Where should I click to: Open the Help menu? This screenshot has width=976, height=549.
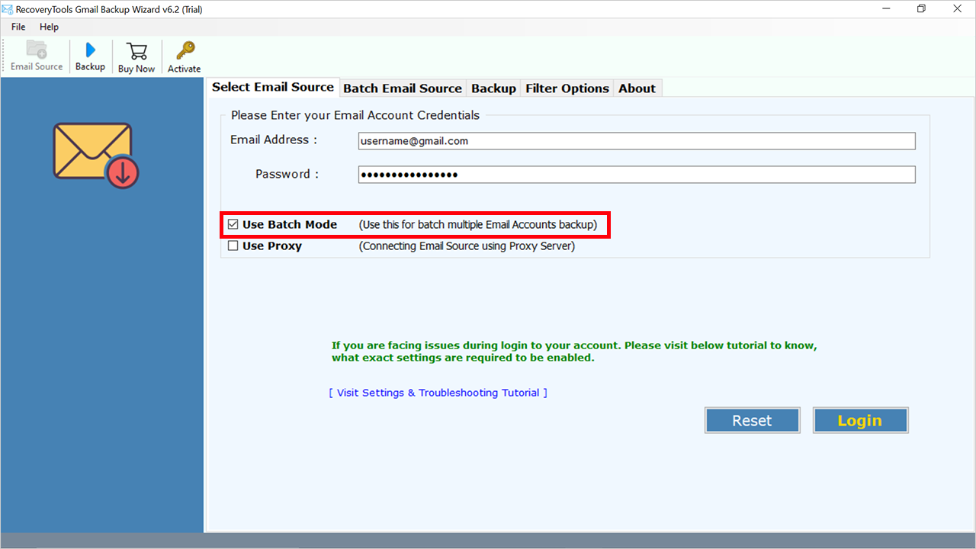[x=49, y=27]
